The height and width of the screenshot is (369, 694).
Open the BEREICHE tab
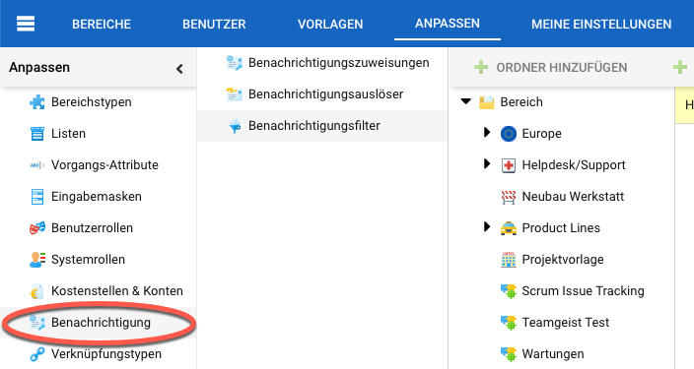point(102,24)
